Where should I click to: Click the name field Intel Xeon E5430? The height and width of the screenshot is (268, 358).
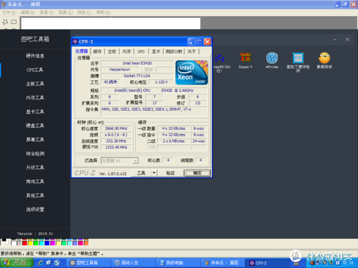pyautogui.click(x=137, y=63)
